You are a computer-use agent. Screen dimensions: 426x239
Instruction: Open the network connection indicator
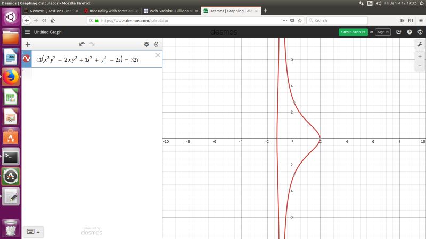pyautogui.click(x=362, y=3)
